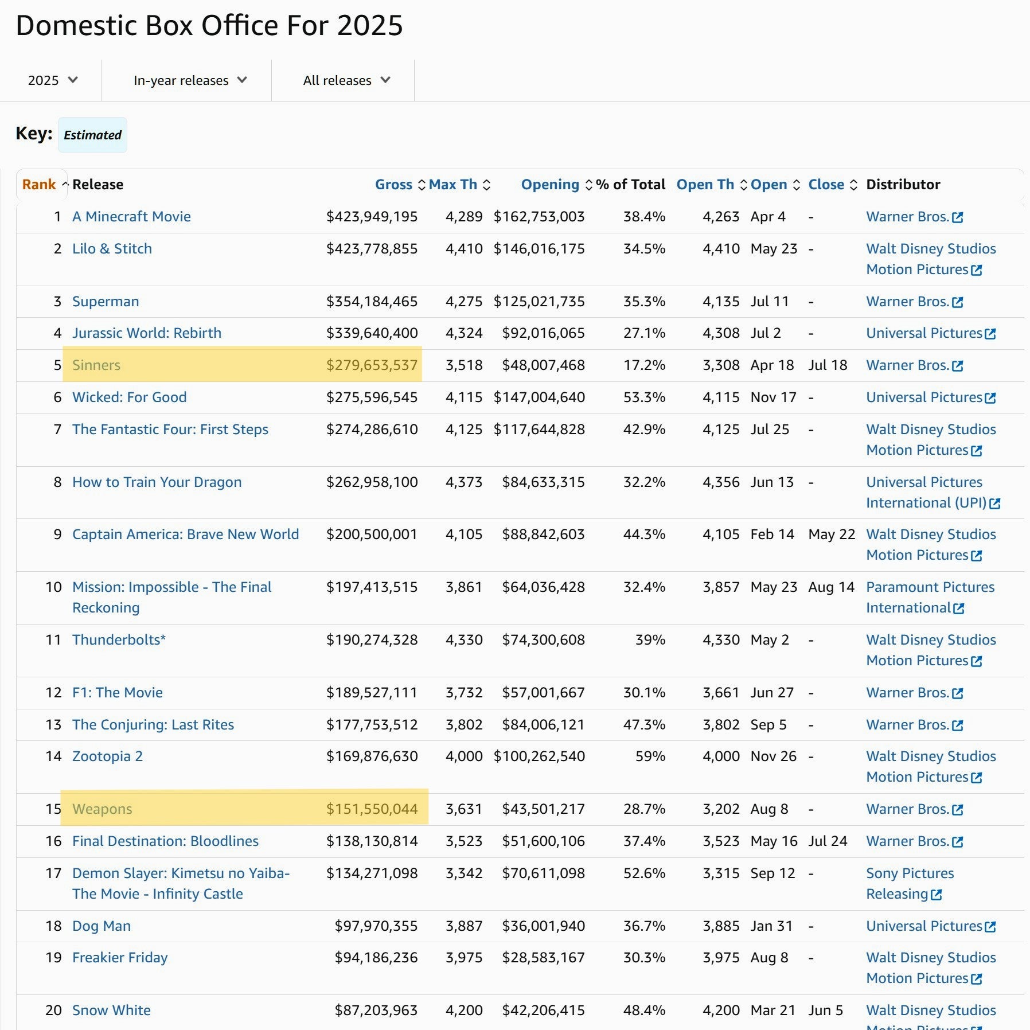Click external link icon in Weapons row
1030x1030 pixels.
[x=957, y=810]
